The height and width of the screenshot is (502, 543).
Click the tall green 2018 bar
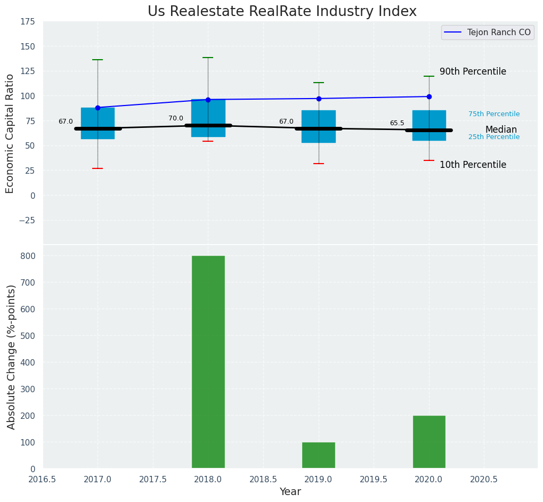[208, 362]
